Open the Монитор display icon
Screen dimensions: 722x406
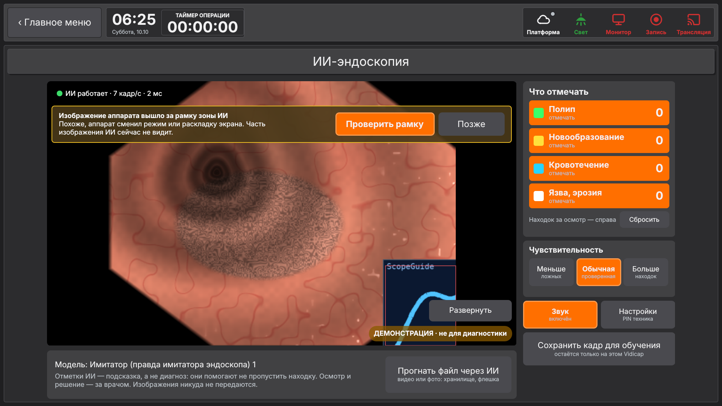618,23
